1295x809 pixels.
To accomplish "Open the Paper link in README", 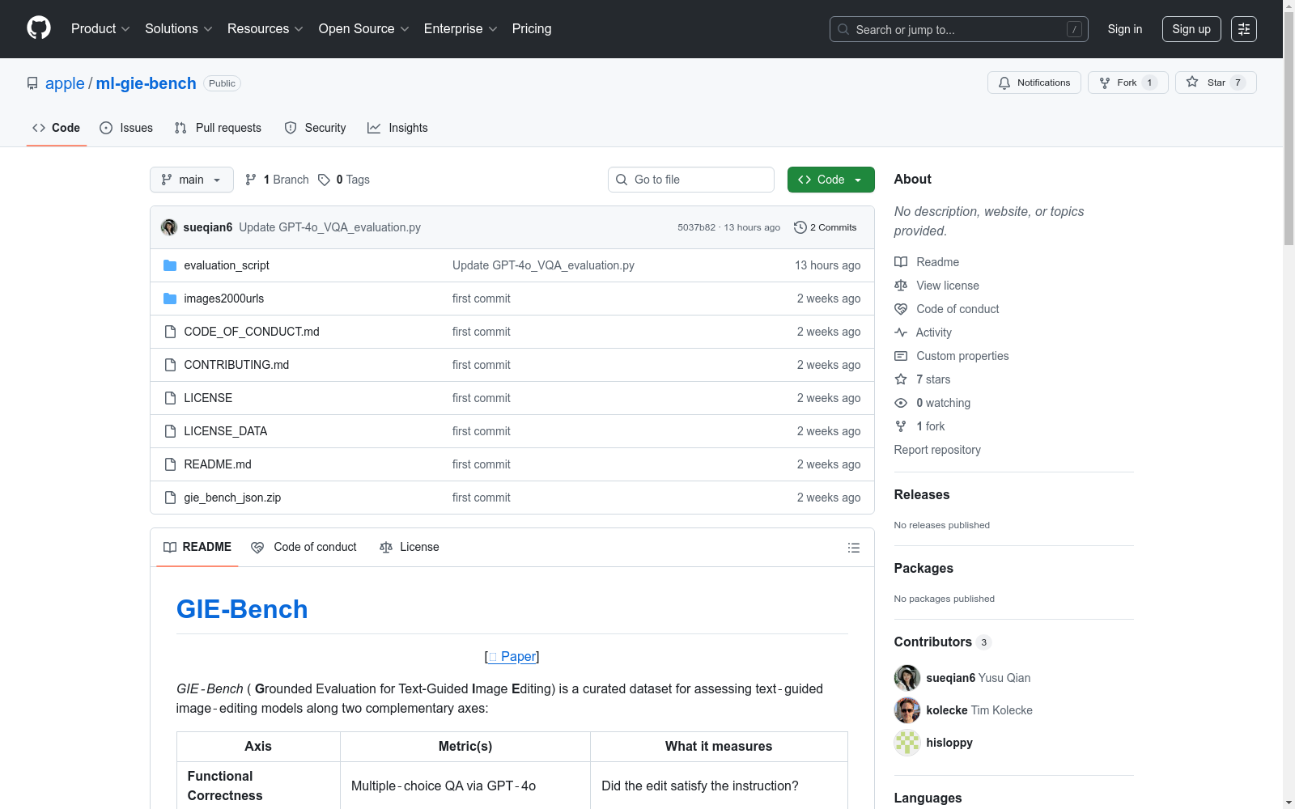I will click(512, 657).
